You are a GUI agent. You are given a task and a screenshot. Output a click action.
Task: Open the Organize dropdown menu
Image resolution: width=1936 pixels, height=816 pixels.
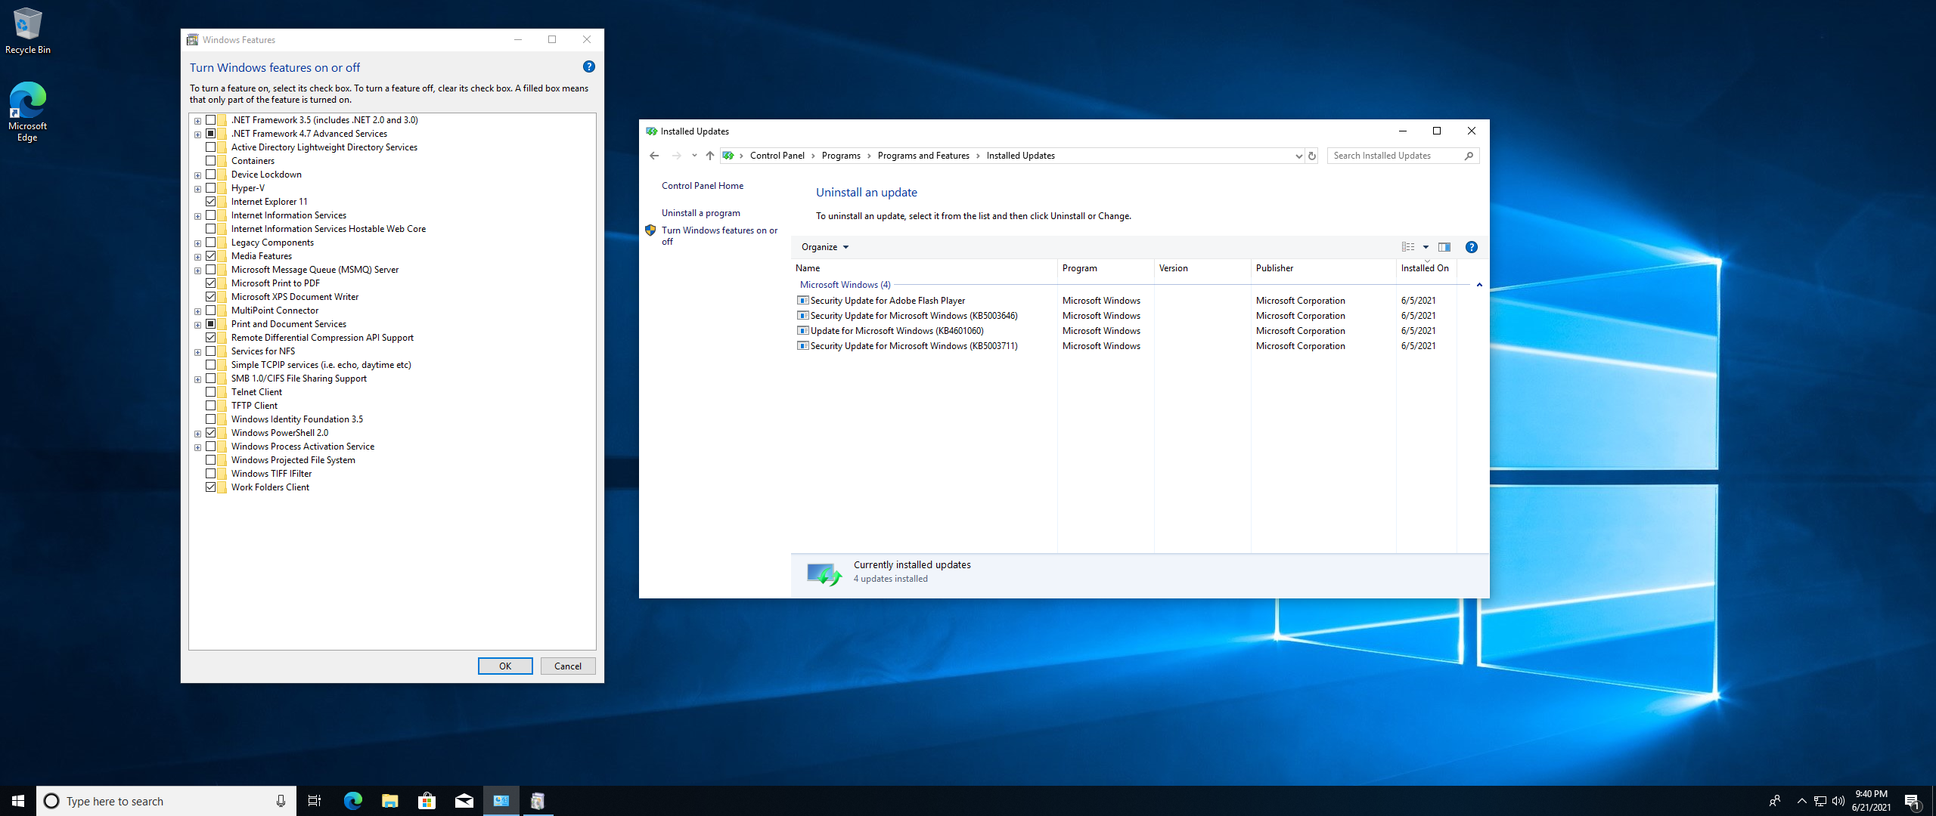coord(824,247)
